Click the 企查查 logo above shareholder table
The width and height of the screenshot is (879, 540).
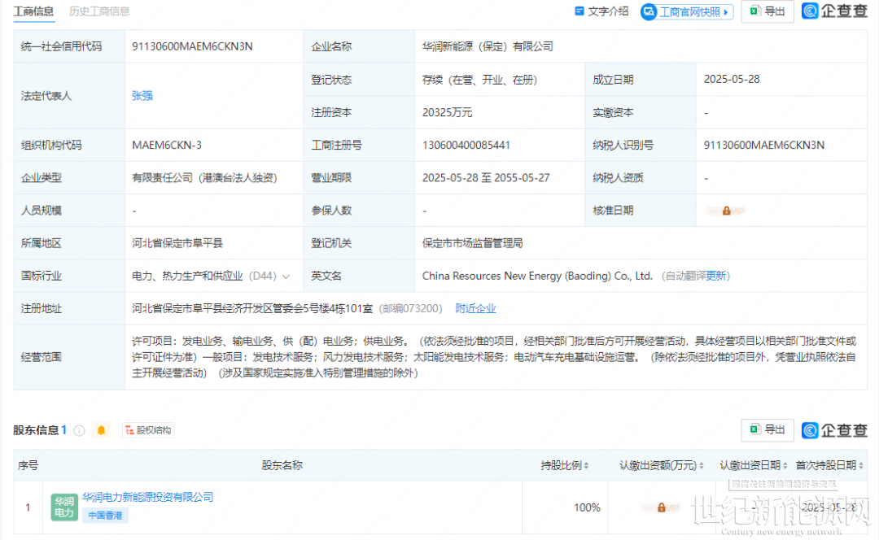click(x=835, y=430)
